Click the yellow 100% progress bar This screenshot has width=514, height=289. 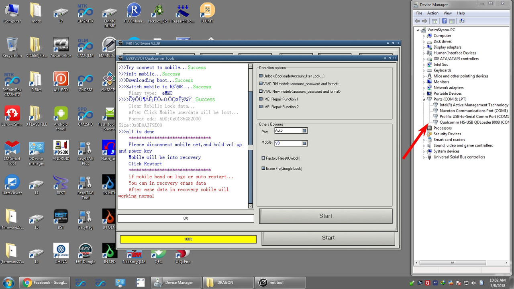point(188,239)
